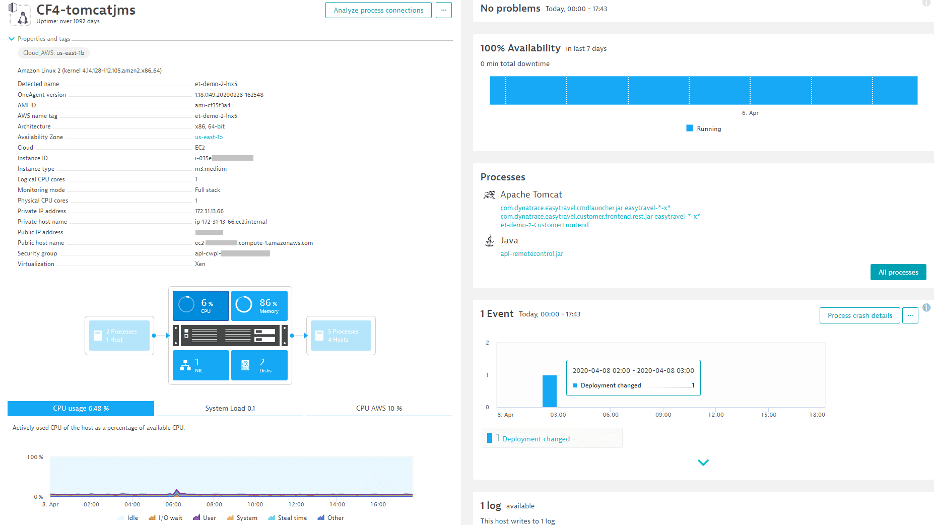This screenshot has width=934, height=525.
Task: Click the events section info icon
Action: (x=926, y=307)
